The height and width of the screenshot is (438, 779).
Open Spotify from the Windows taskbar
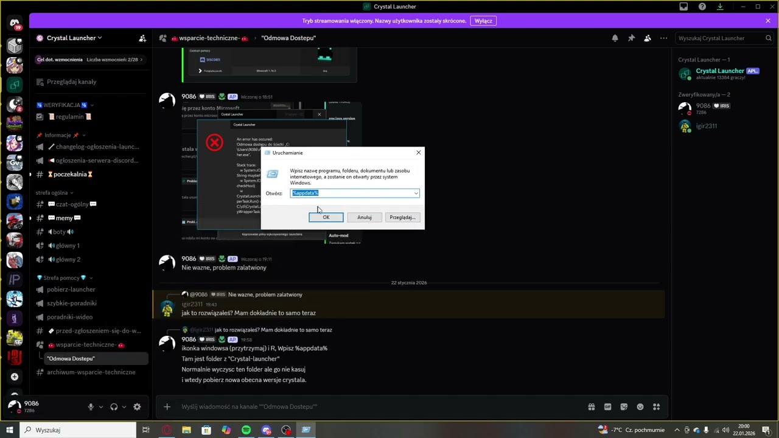[246, 430]
